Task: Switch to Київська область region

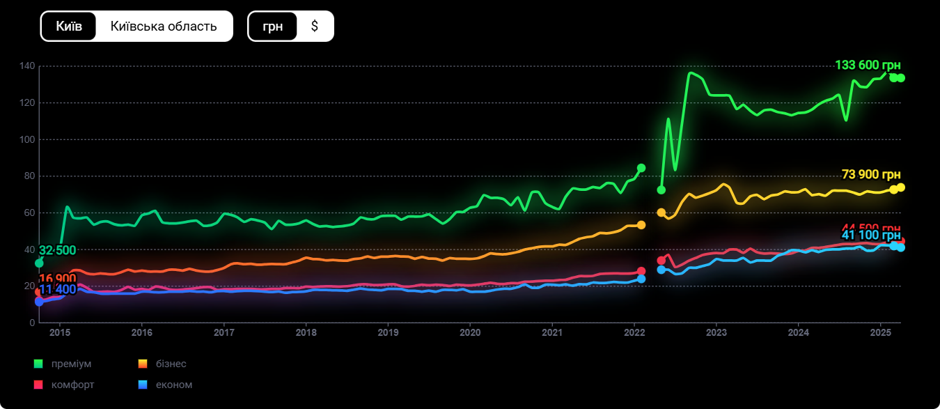Action: (x=164, y=26)
